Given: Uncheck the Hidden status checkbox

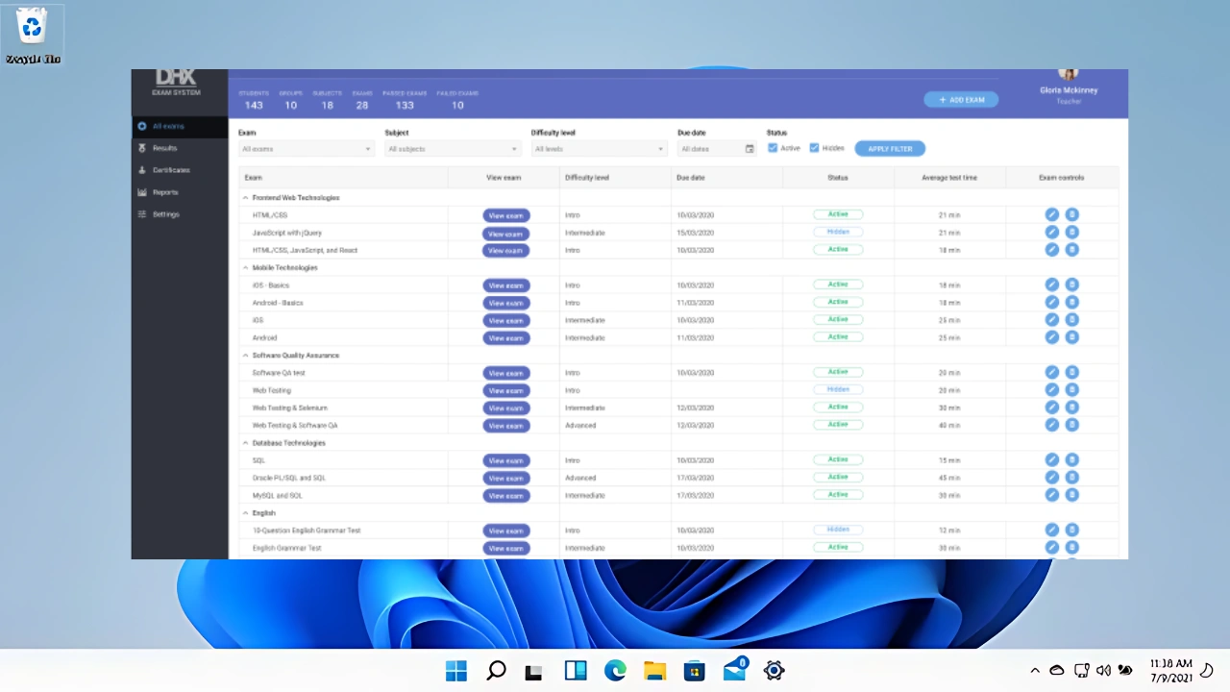Looking at the screenshot, I should (814, 148).
